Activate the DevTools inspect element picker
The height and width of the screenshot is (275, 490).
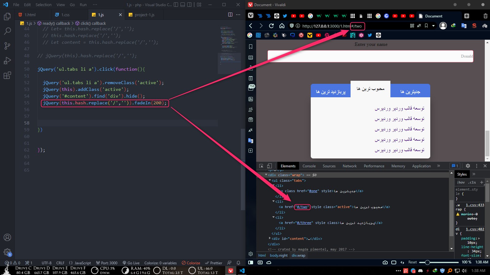click(261, 166)
